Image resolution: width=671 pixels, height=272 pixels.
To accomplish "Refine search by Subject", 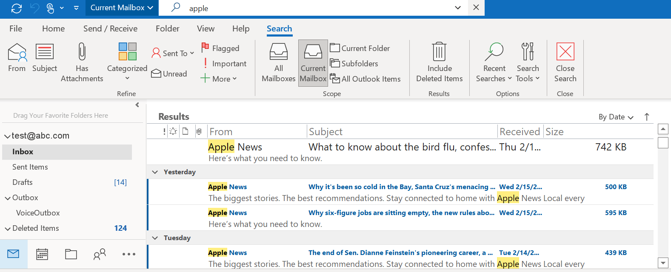I will (44, 58).
